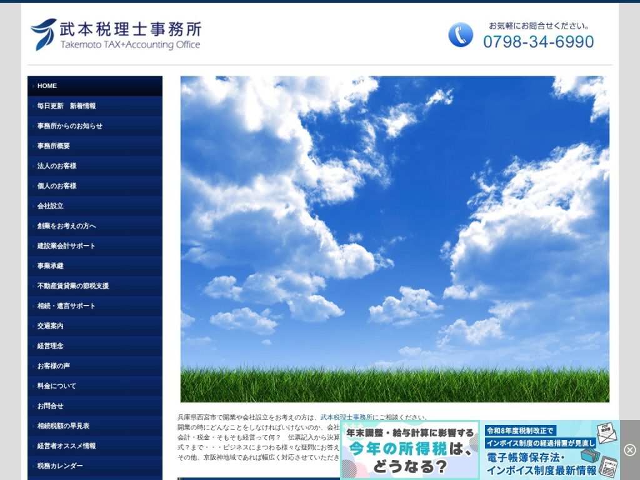
Task: Close the bottom banner ad
Action: point(630,450)
